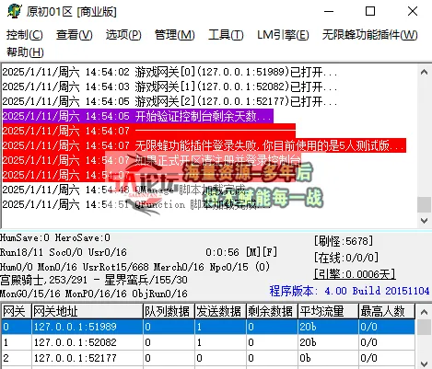
Task: Click the gateway table scrollbar thumb
Action: [424, 327]
